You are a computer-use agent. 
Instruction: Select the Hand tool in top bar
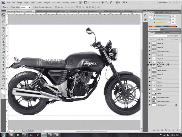102,3
